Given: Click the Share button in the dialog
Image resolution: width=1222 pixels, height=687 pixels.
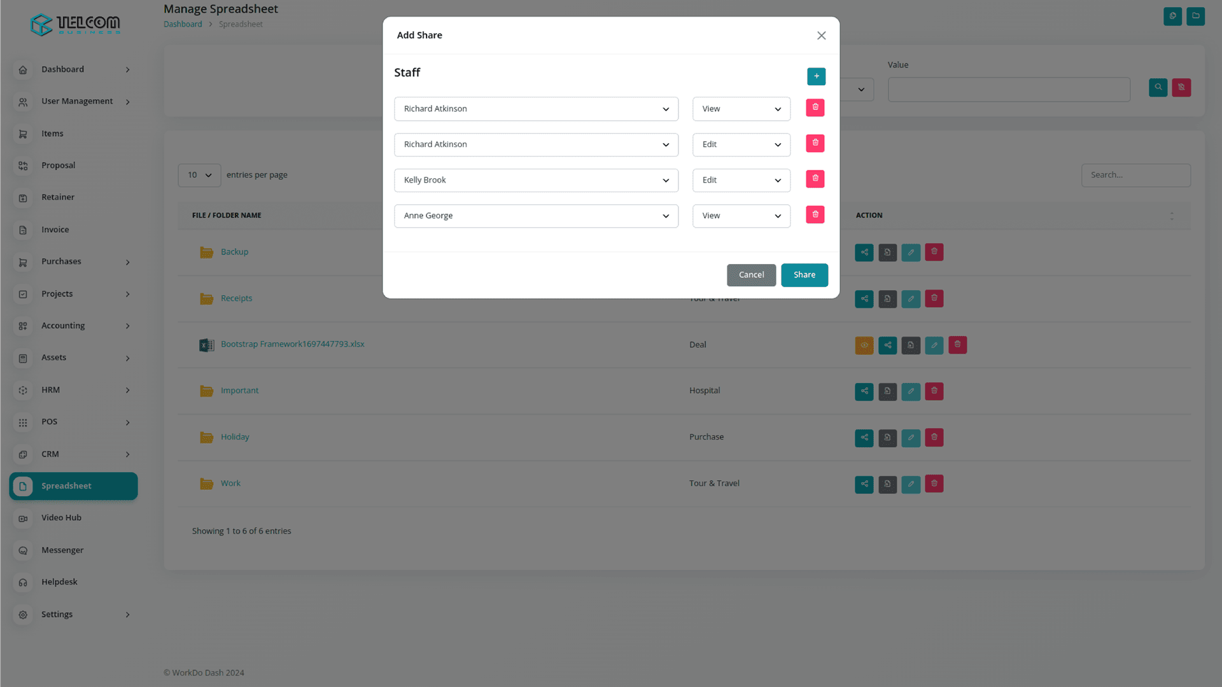Looking at the screenshot, I should (x=804, y=275).
